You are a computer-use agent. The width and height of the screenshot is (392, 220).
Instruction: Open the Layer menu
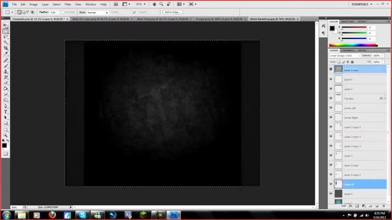[45, 4]
